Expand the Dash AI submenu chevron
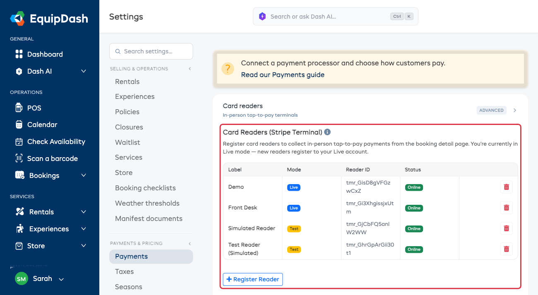 pos(84,71)
